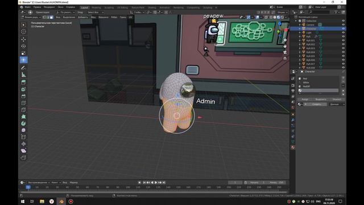Screen dimensions: 364x205
Task: Click the viewport zoom magnifier gizmo
Action: coord(285,40)
